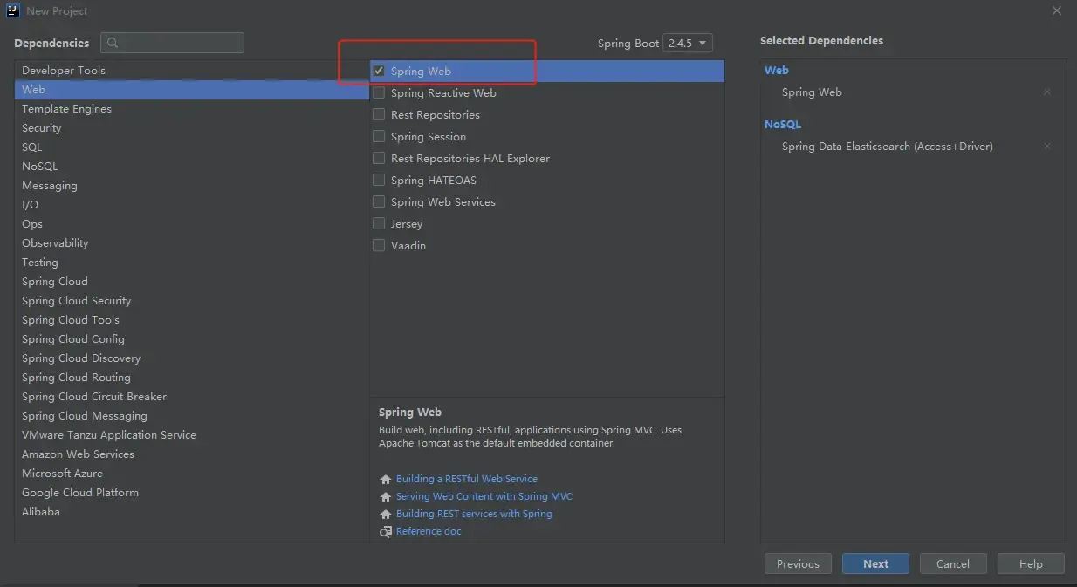Click the search magnifier icon in Dependencies
The height and width of the screenshot is (587, 1077).
(113, 43)
